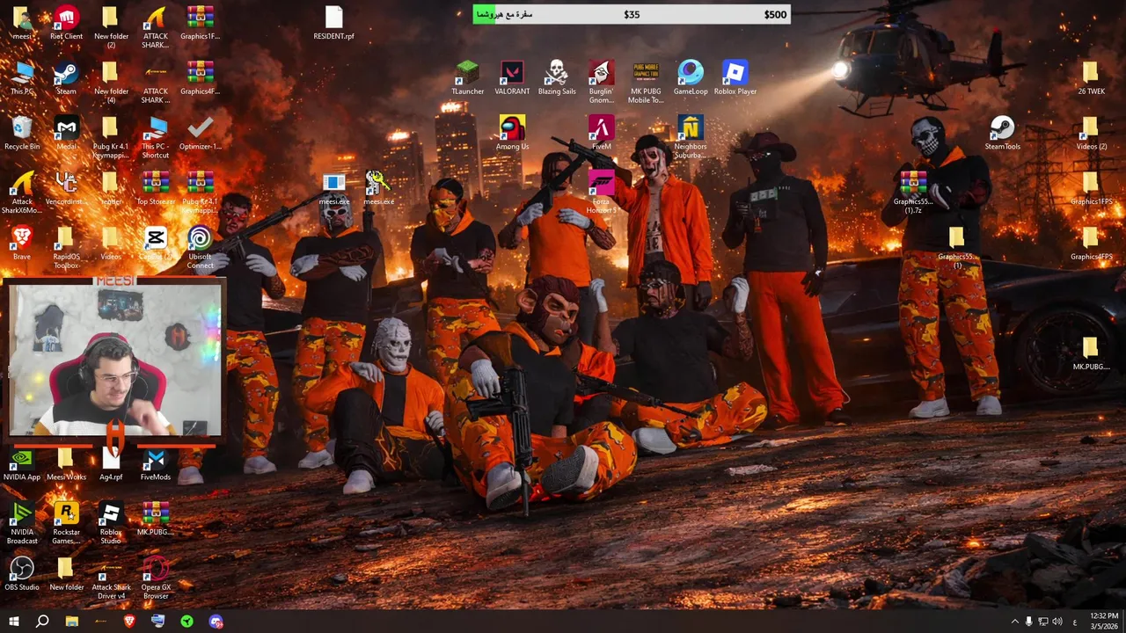Open the volume control tray icon
This screenshot has width=1126, height=633.
1057,622
